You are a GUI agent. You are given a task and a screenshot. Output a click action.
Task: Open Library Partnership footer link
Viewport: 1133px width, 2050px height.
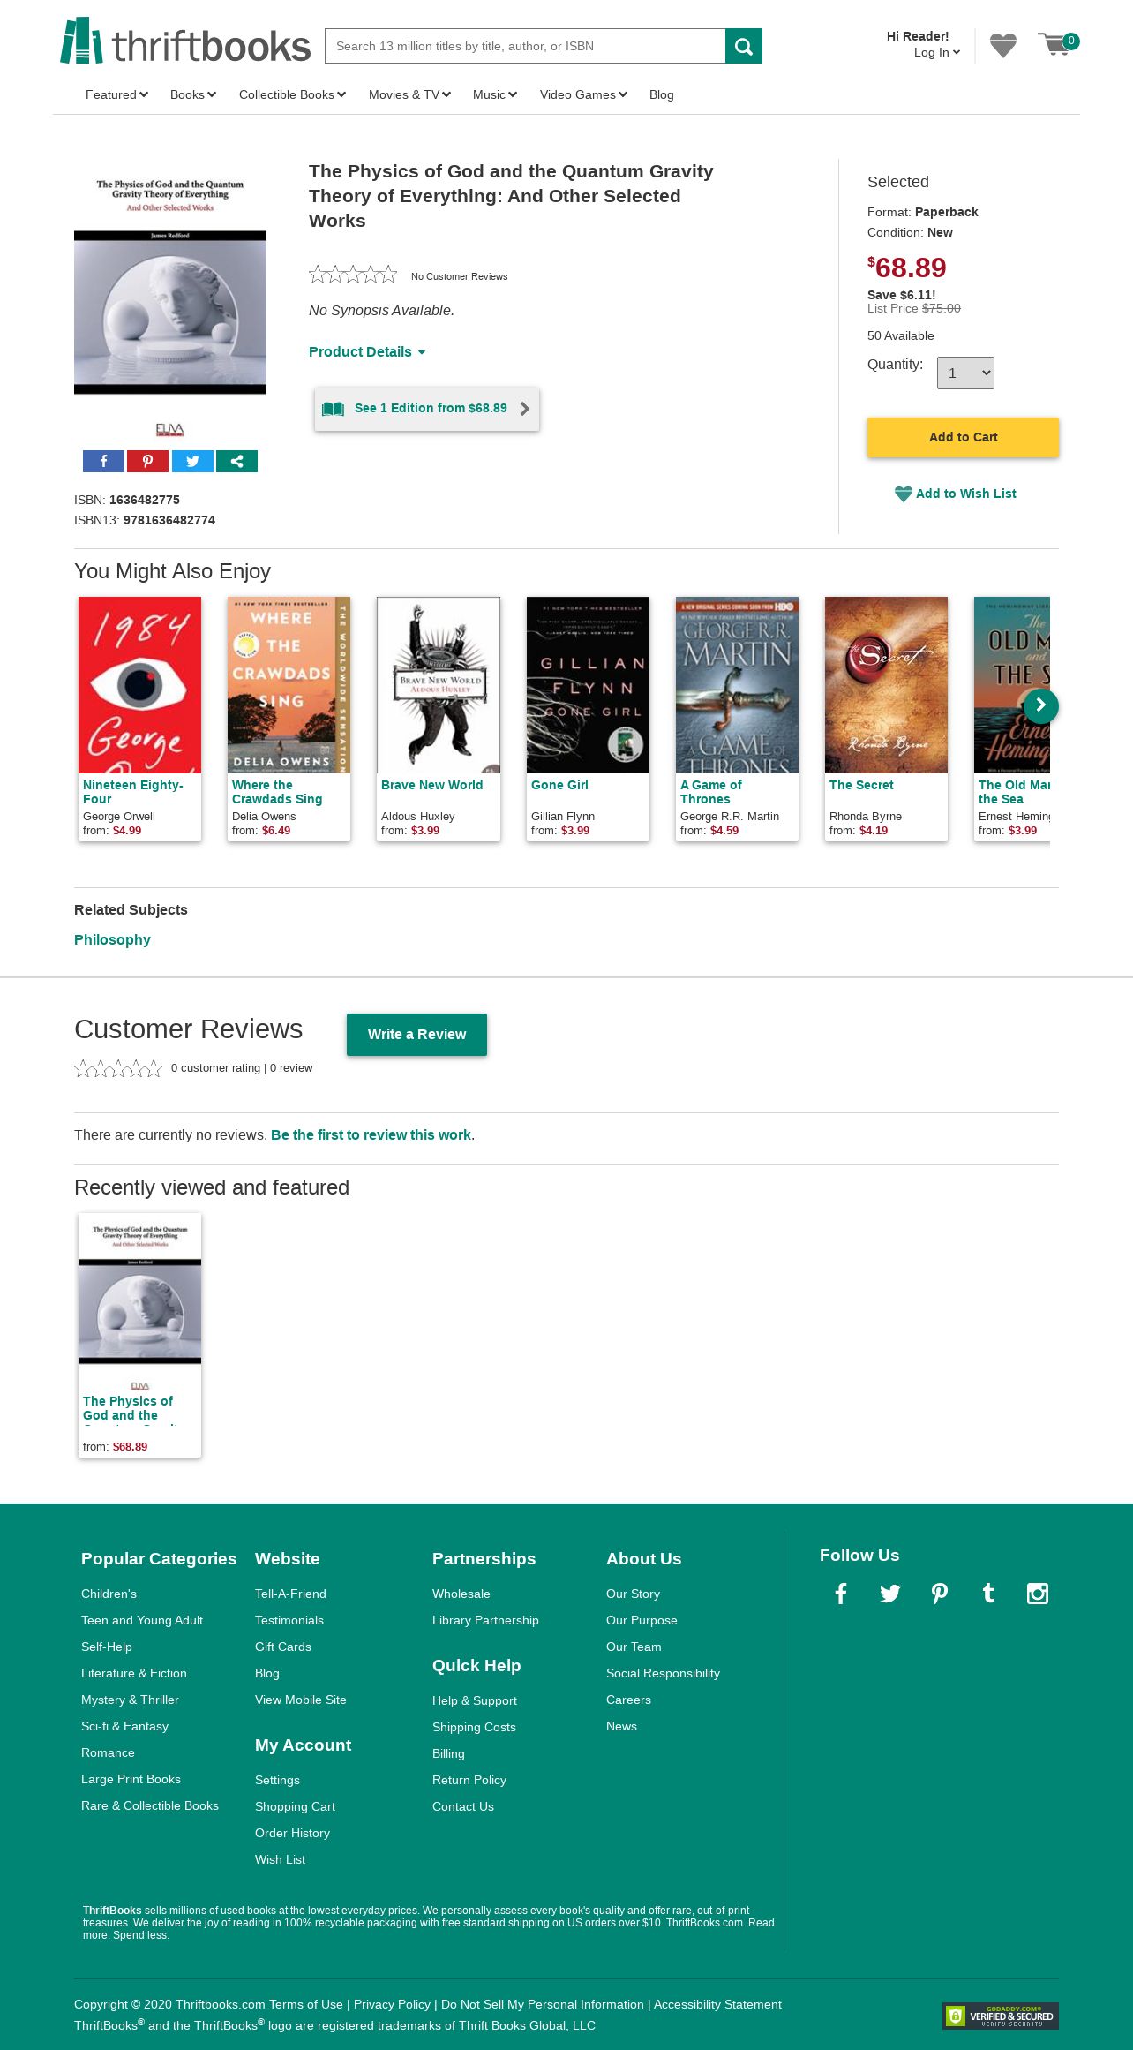coord(485,1620)
